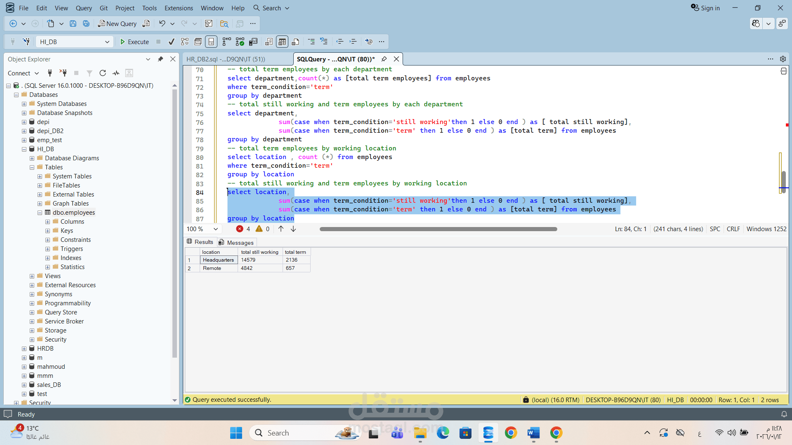Viewport: 792px width, 445px height.
Task: Click the Change Connection icon in toolbar
Action: [x=26, y=42]
